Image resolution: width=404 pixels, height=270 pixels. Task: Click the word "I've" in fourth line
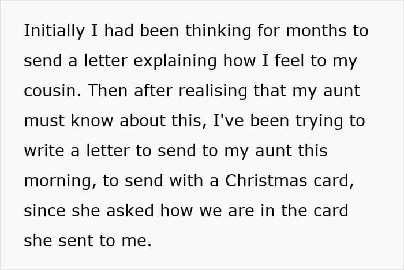[229, 121]
